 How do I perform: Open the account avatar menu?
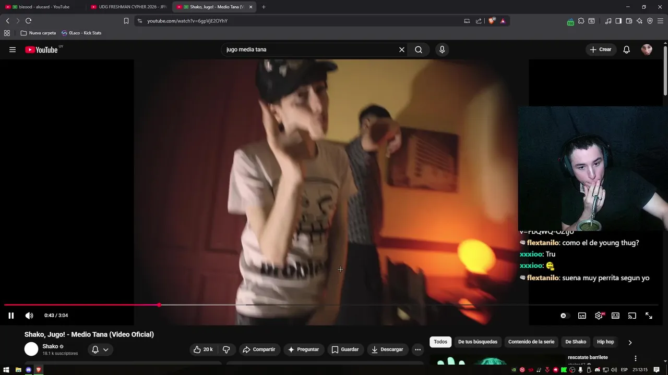pyautogui.click(x=647, y=49)
